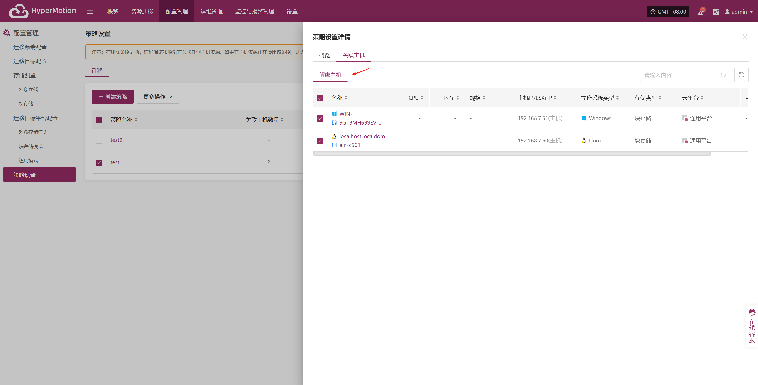
Task: Open the admin user dropdown
Action: click(x=739, y=12)
